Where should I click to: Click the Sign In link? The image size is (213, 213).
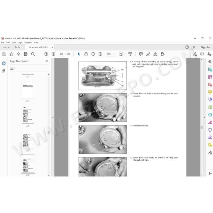coord(205,47)
